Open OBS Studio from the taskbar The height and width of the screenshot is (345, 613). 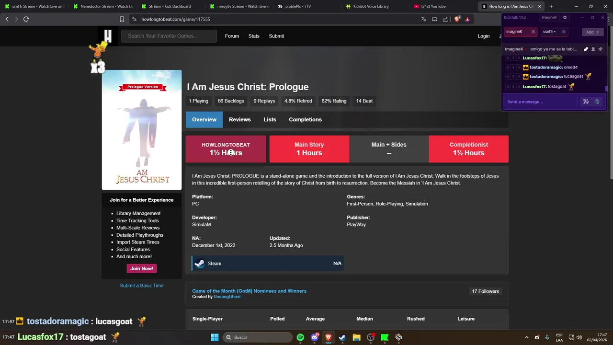(x=371, y=337)
